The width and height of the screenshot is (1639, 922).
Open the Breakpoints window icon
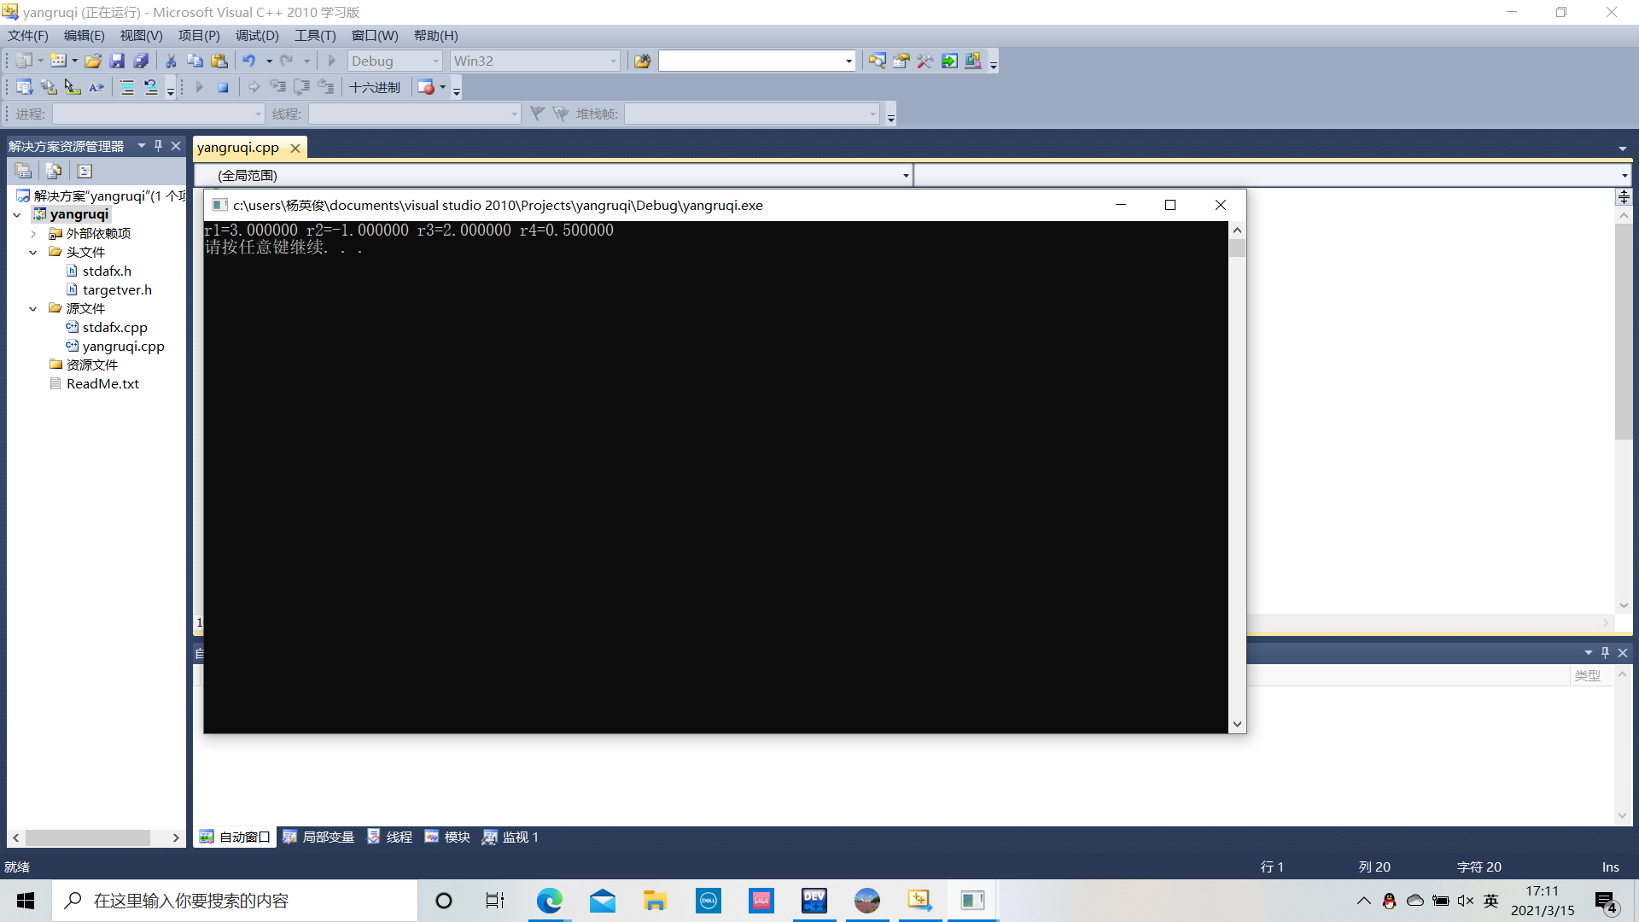point(426,87)
